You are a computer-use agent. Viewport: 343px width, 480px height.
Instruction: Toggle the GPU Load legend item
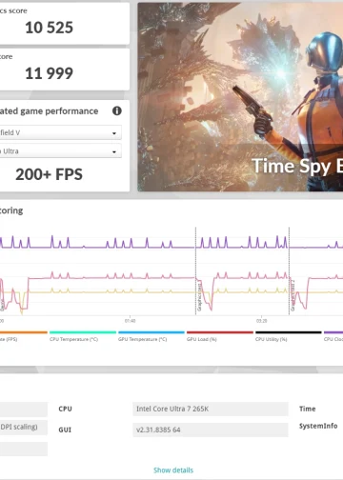coord(202,339)
